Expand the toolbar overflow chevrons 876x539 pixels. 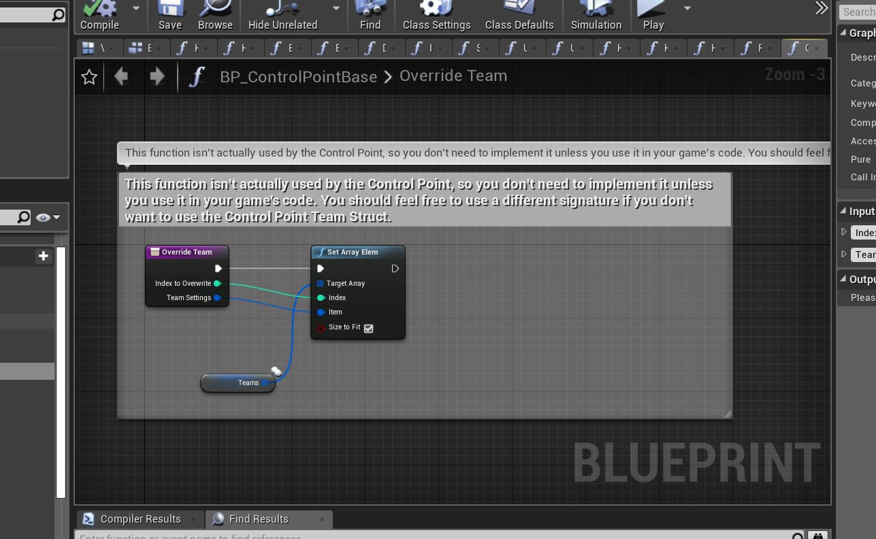point(822,8)
